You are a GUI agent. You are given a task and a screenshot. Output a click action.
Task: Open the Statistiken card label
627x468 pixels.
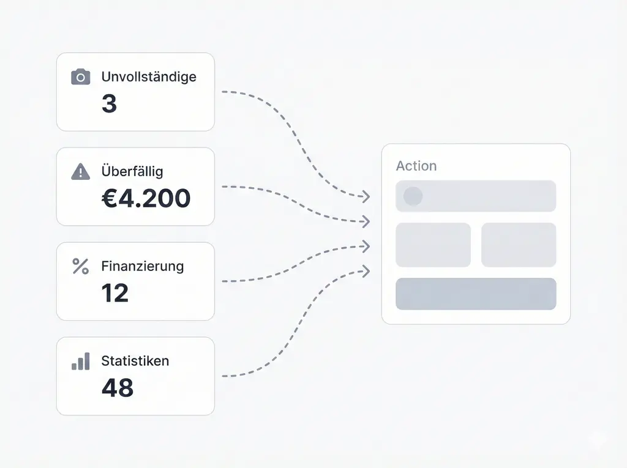[x=135, y=361]
